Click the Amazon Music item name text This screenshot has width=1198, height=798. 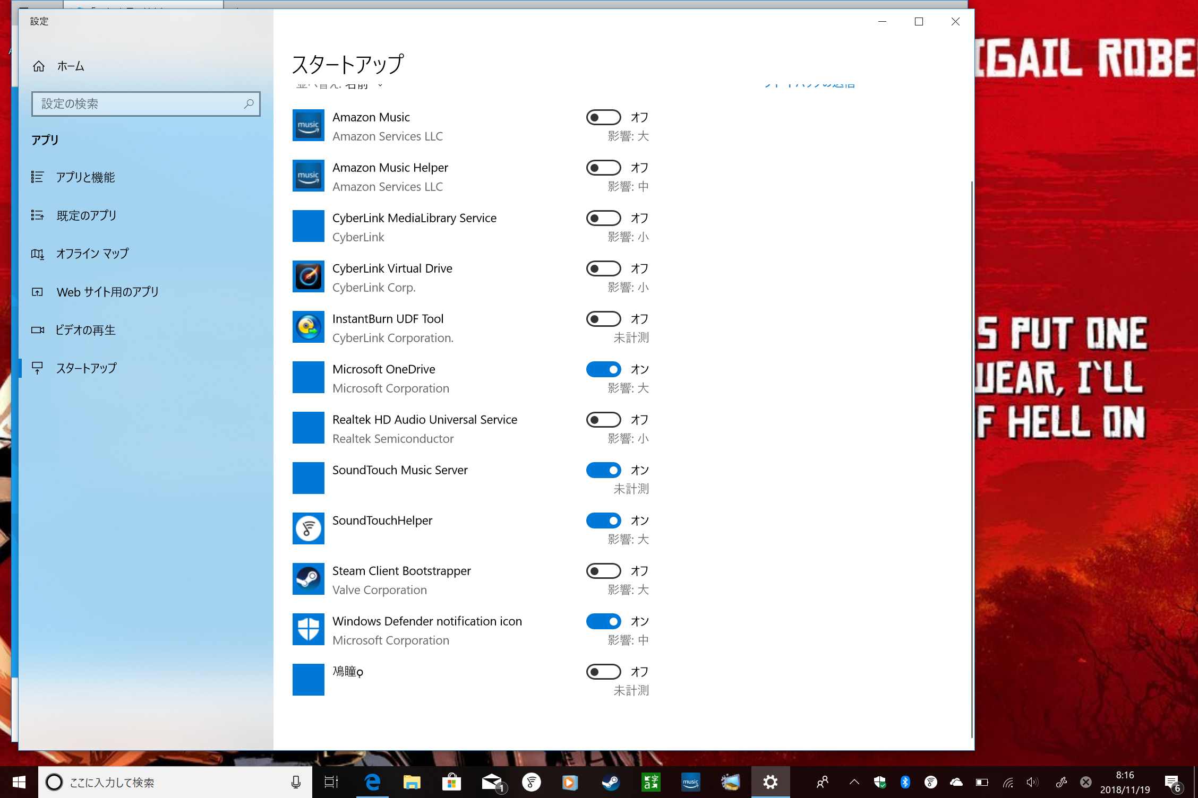tap(371, 117)
